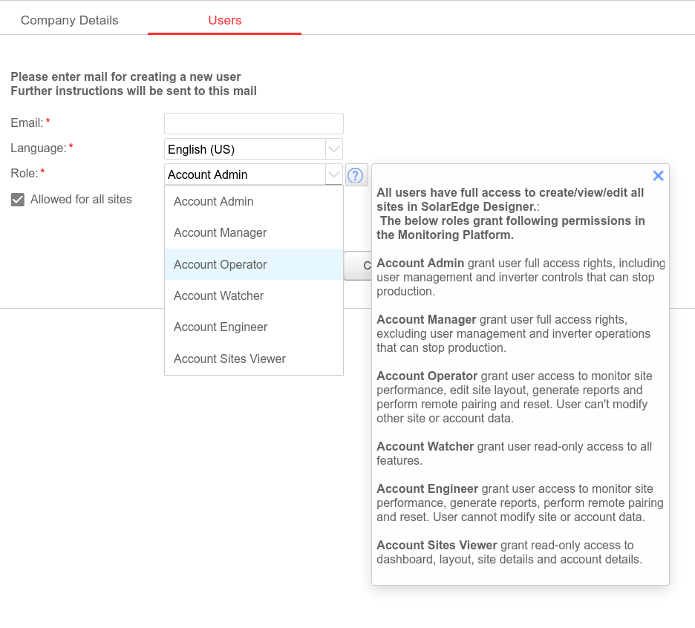Viewport: 695px width, 628px height.
Task: Click the Email field label
Action: tap(27, 123)
